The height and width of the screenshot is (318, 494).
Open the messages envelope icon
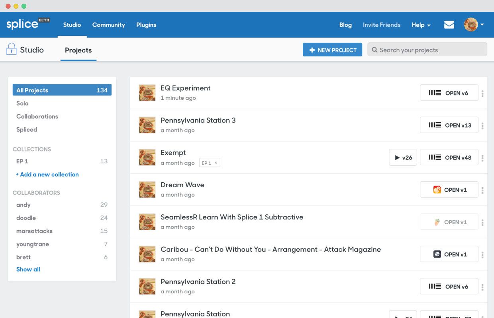point(449,24)
